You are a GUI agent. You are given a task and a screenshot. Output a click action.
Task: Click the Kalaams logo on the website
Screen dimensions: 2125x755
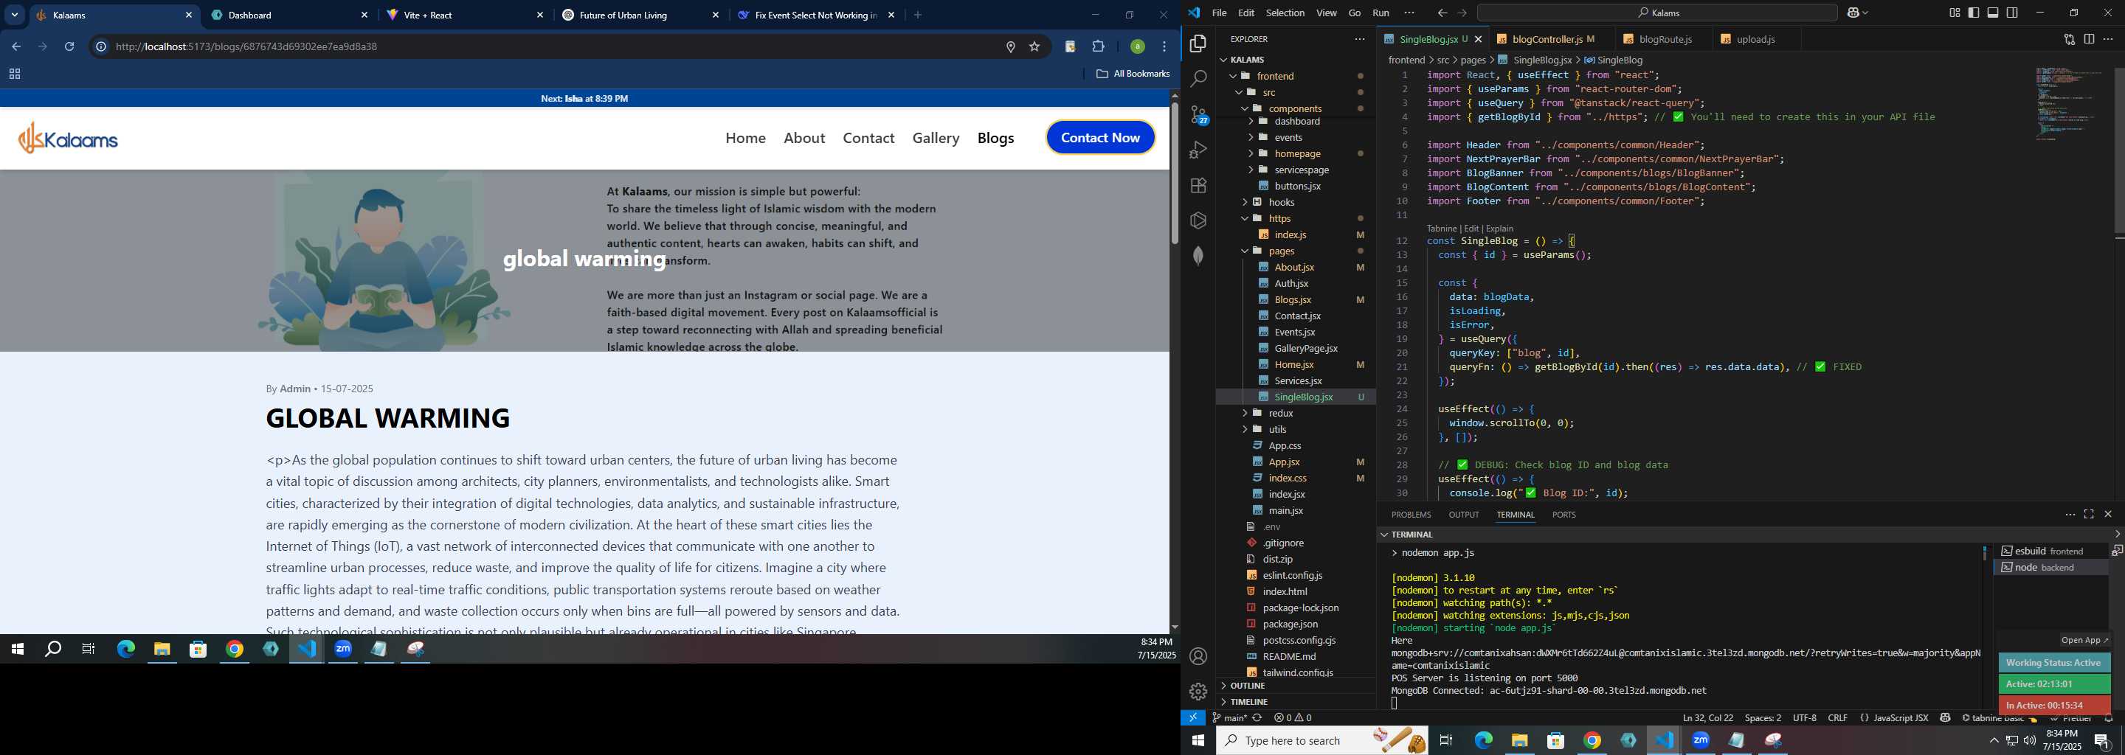[x=69, y=138]
